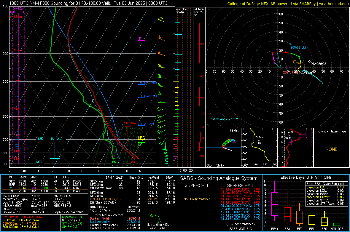
Task: Click the Eff Inflow Layer row
Action: tap(132, 188)
